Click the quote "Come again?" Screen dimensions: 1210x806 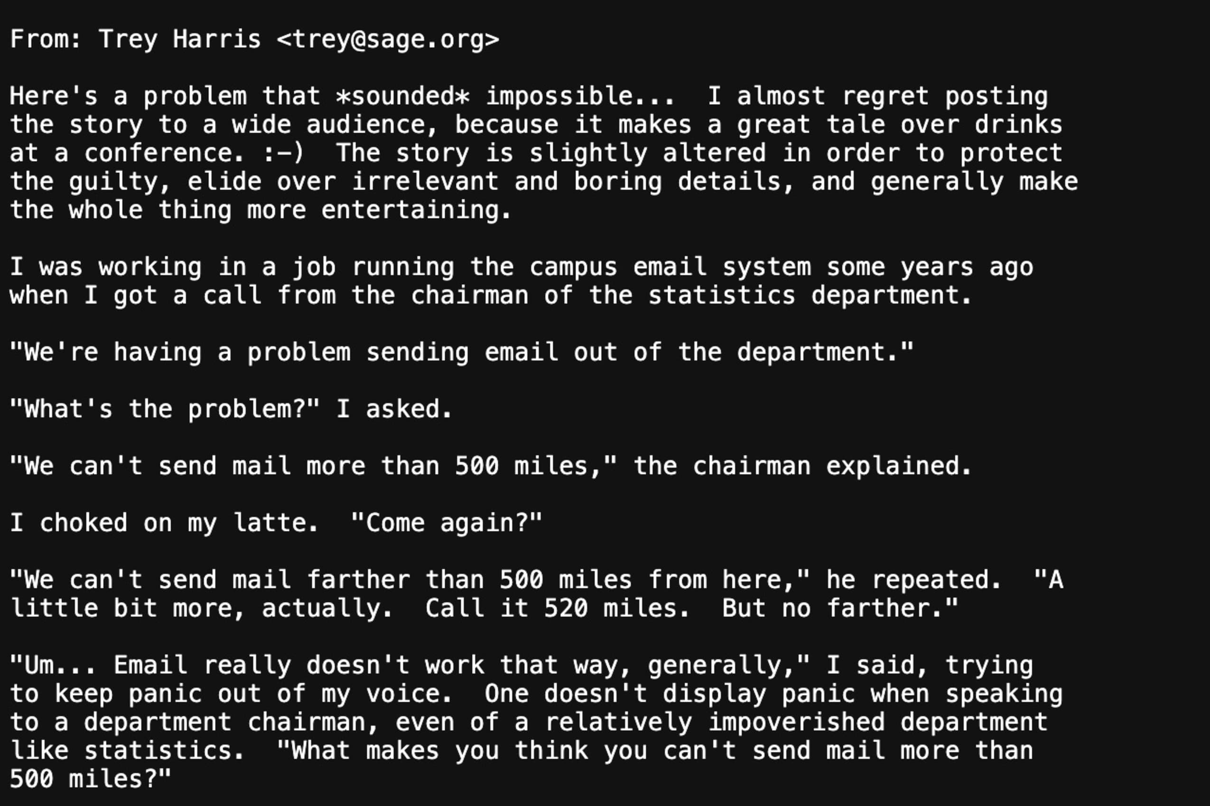[447, 523]
